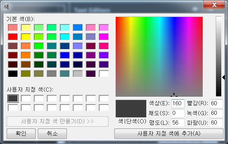Select the white basic color swatch

pyautogui.click(x=104, y=74)
